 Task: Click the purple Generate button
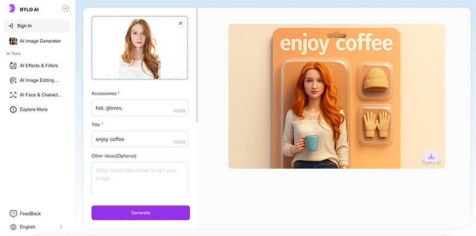click(x=140, y=213)
